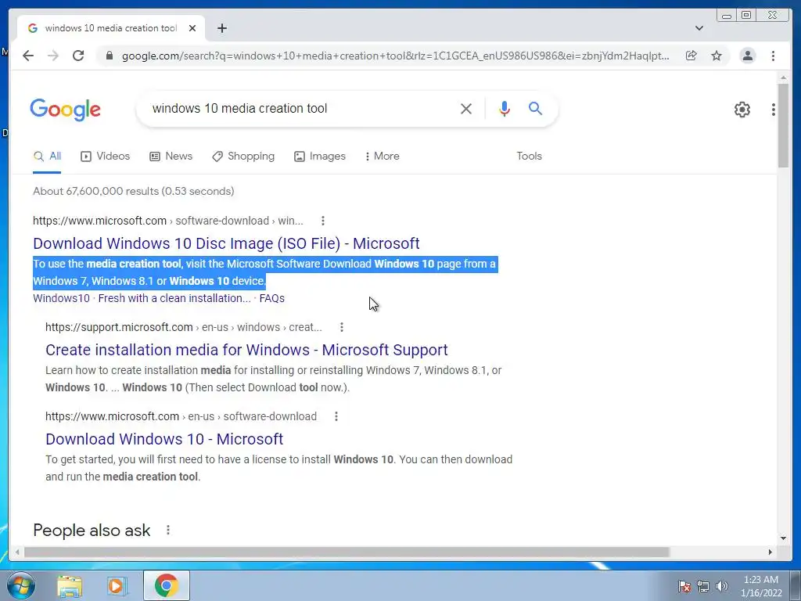The height and width of the screenshot is (601, 801).
Task: Click the horizontal scrollbar right arrow
Action: (x=770, y=552)
